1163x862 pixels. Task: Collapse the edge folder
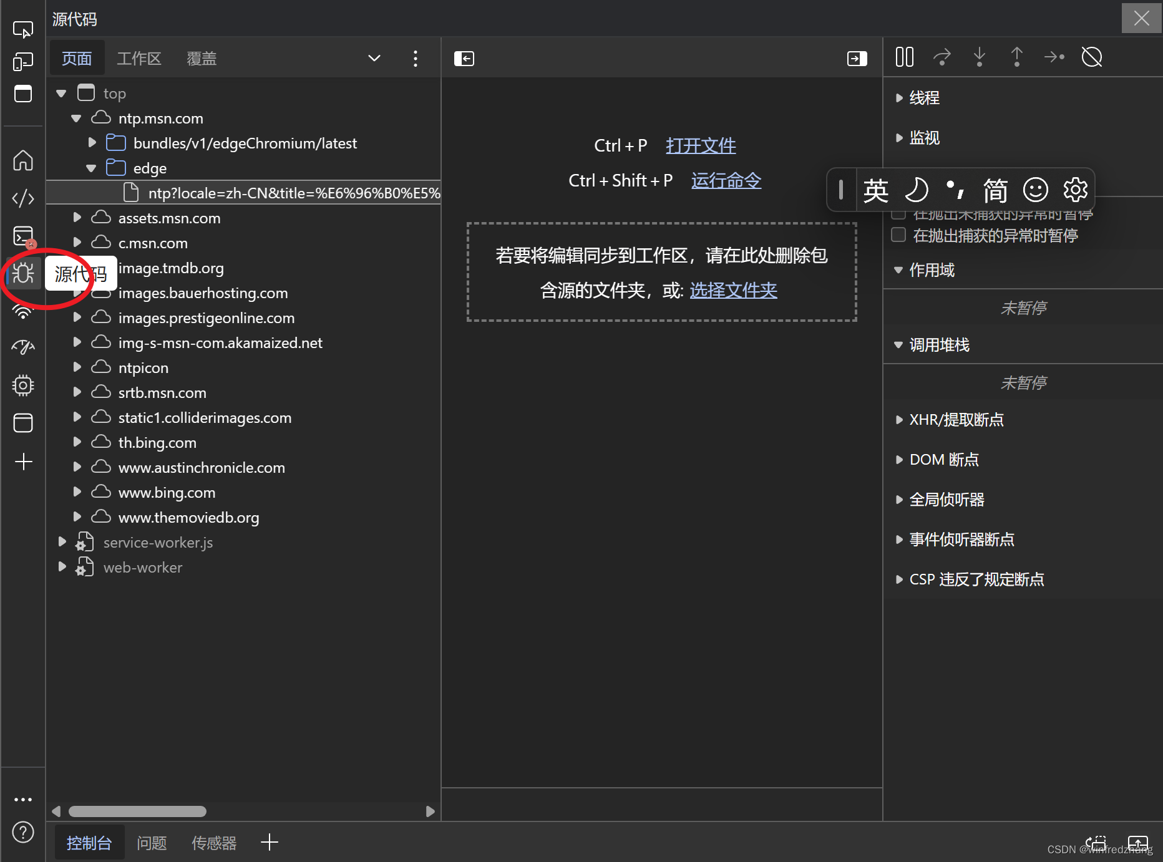click(x=91, y=168)
